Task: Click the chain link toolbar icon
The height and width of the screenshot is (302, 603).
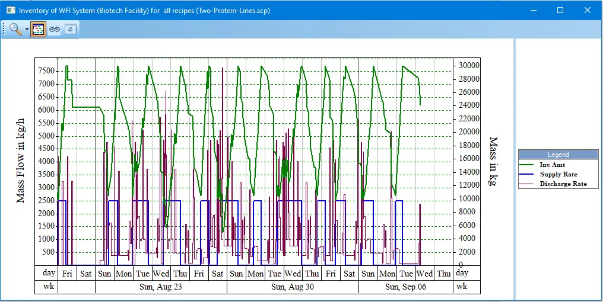Action: click(x=55, y=29)
